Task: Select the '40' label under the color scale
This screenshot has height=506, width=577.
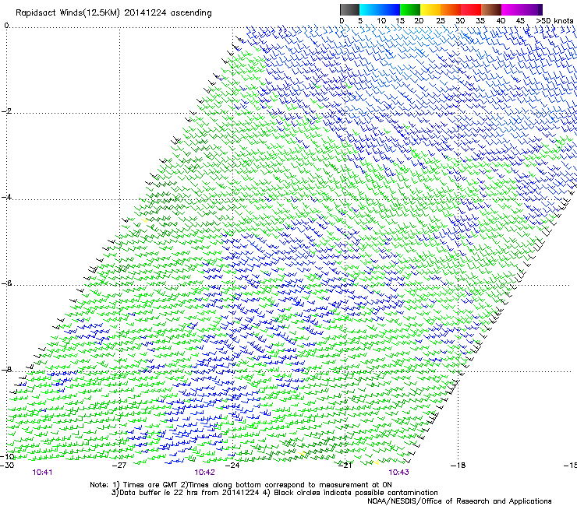Action: coord(501,20)
